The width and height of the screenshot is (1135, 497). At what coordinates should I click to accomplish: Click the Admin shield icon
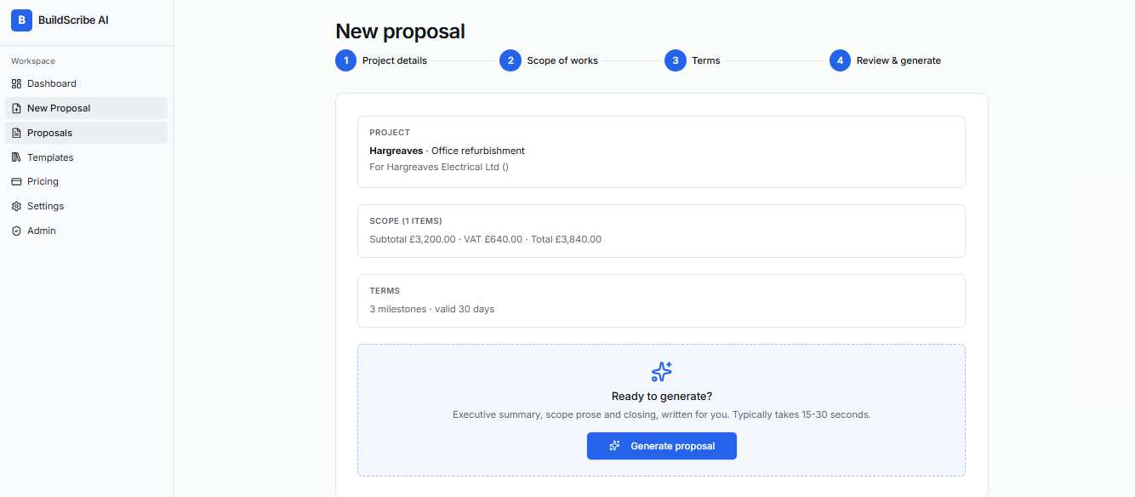(x=16, y=231)
